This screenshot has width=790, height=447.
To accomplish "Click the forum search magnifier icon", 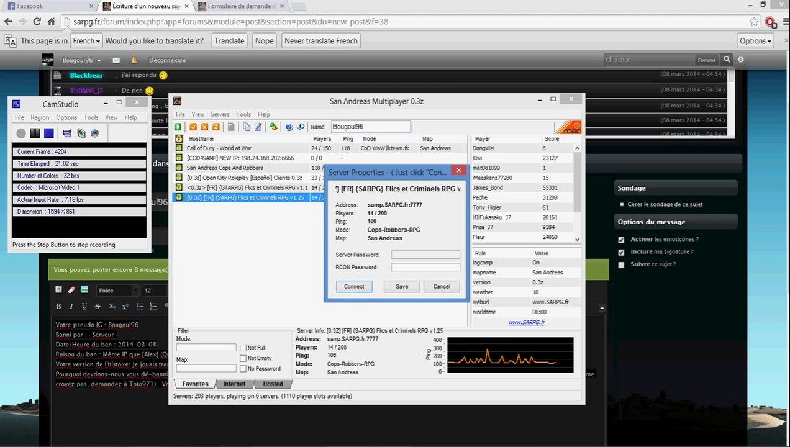I will 727,60.
